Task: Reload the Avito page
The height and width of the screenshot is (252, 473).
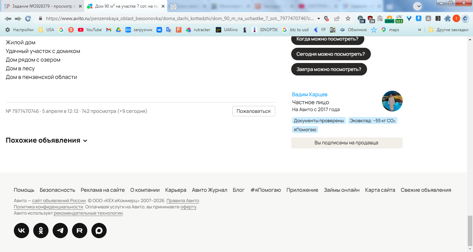Action: click(x=28, y=18)
